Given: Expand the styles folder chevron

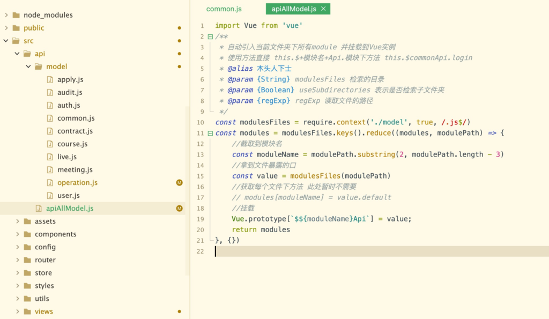Looking at the screenshot, I should [x=18, y=286].
